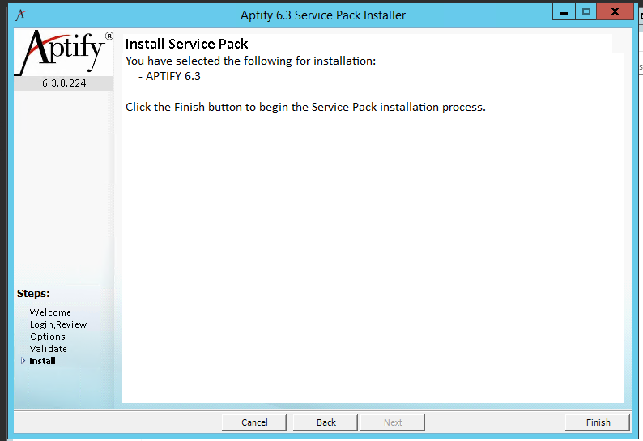
Task: Go Back to the previous step
Action: click(x=326, y=422)
